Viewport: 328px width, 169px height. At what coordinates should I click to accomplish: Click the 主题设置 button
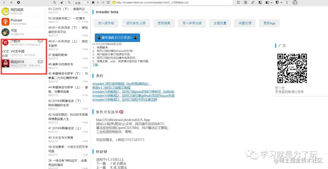coord(220,23)
